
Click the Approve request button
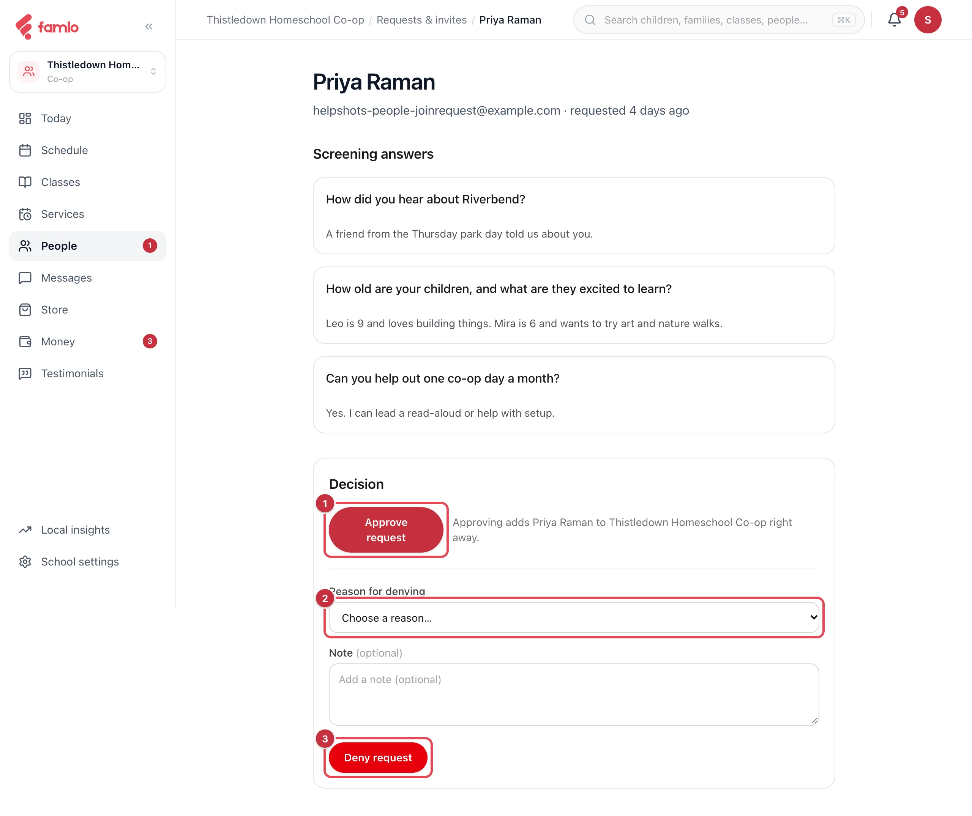(386, 530)
